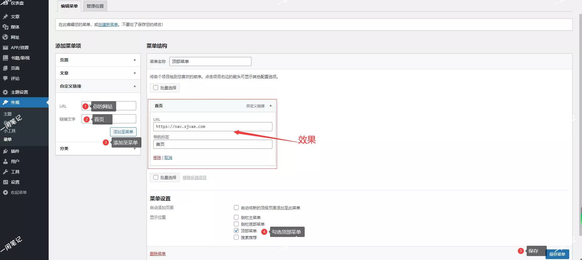Viewport: 582px width, 260px height.
Task: Enable the 侧栏主菜单 checkbox
Action: click(x=236, y=217)
